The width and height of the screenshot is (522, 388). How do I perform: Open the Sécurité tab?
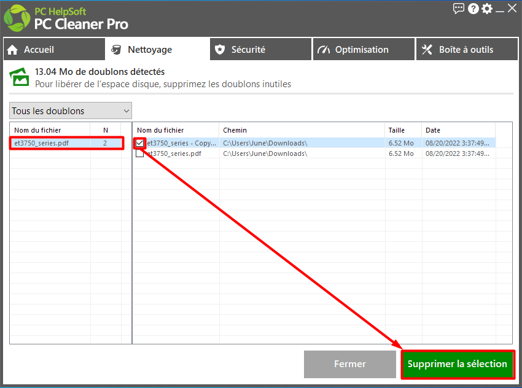coord(260,50)
